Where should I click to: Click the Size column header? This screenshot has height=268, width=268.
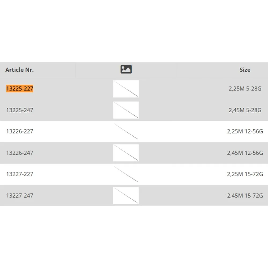tap(245, 70)
